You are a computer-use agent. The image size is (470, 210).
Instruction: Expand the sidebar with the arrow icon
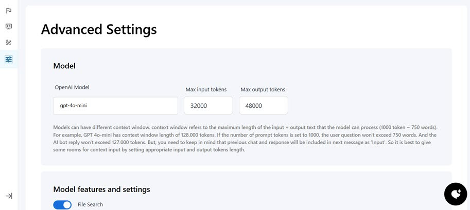coord(9,196)
